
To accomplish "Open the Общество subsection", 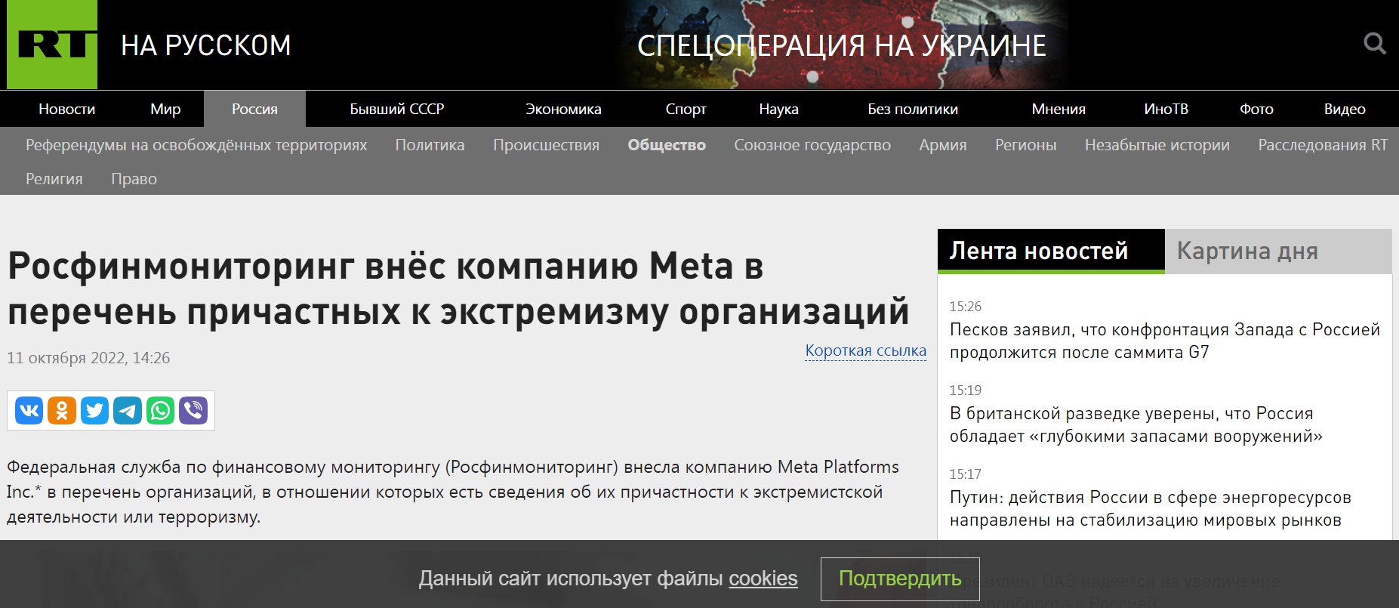I will click(667, 145).
